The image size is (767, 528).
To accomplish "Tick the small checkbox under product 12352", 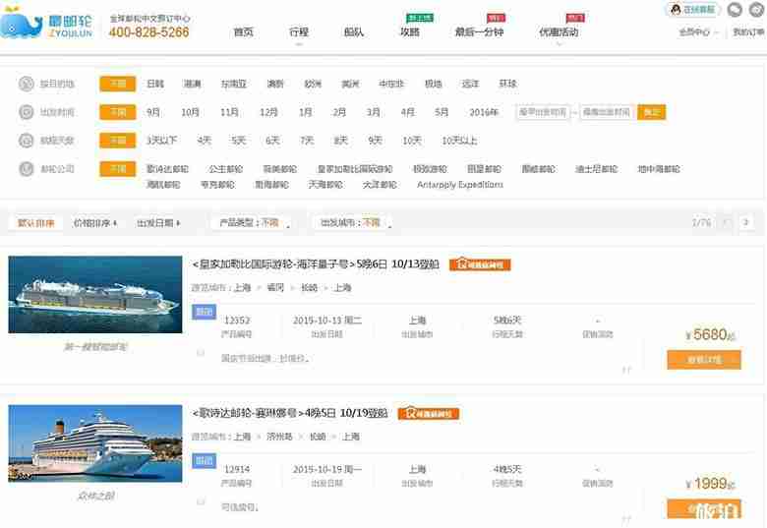I will pyautogui.click(x=201, y=352).
